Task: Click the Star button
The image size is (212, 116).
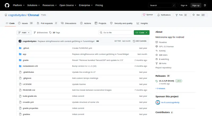Action: point(198,15)
